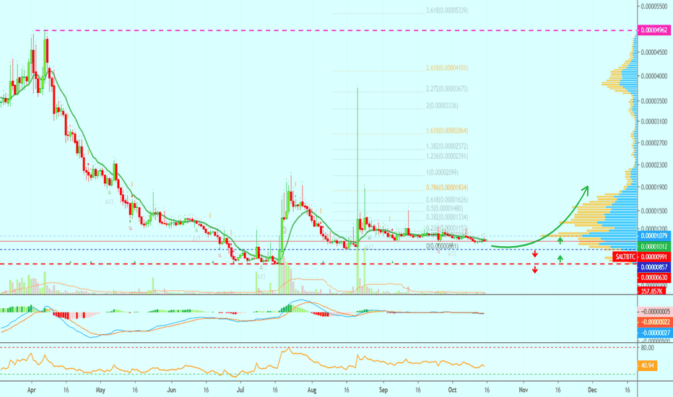Click the 0.00002300 price axis tick
This screenshot has width=673, height=397.
coord(654,165)
